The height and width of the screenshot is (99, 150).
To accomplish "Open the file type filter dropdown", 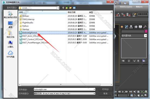I will pos(94,94).
